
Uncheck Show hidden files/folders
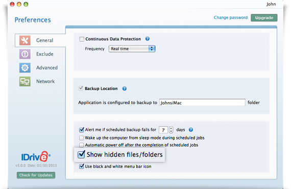tap(81, 154)
